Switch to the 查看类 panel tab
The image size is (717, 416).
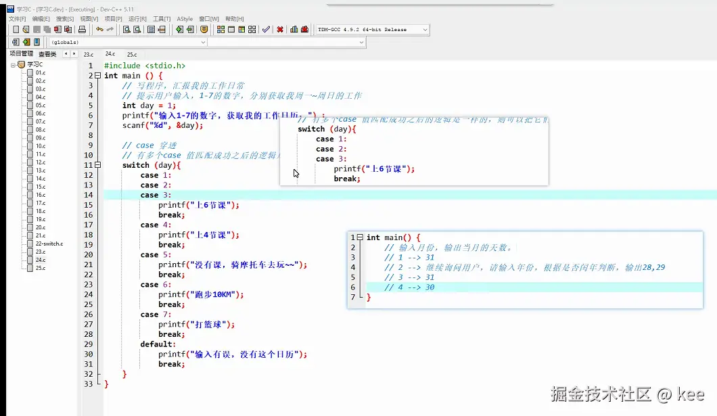pos(47,54)
